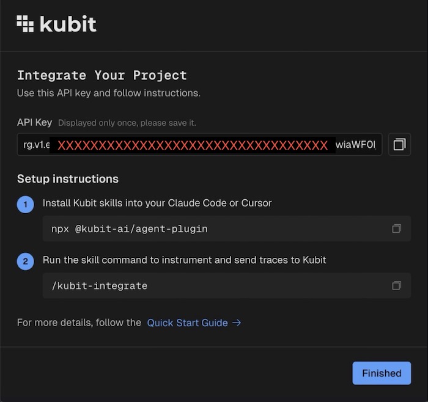Copy the API key using the copy icon
Viewport: 428px width, 402px height.
[x=399, y=145]
